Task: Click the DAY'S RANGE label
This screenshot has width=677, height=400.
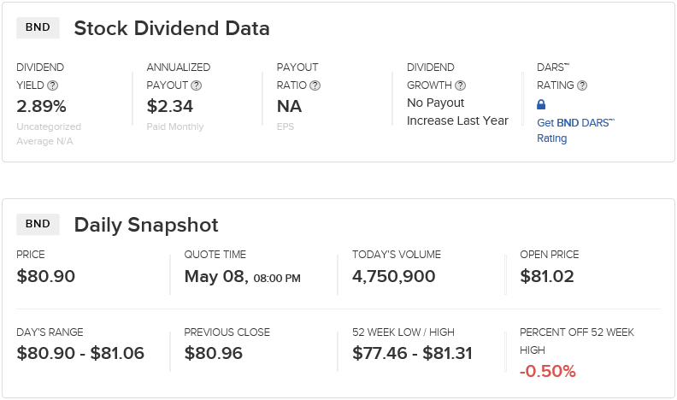Action: 50,332
